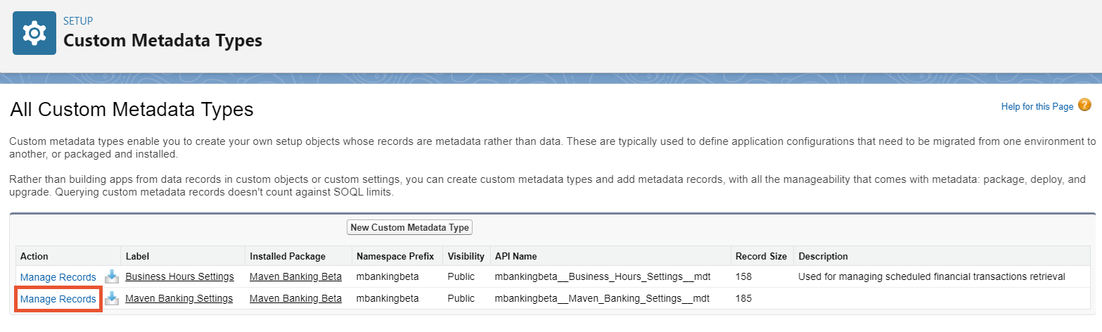Open Manage Records for Business Hours Settings
Image resolution: width=1102 pixels, height=332 pixels.
coord(58,276)
